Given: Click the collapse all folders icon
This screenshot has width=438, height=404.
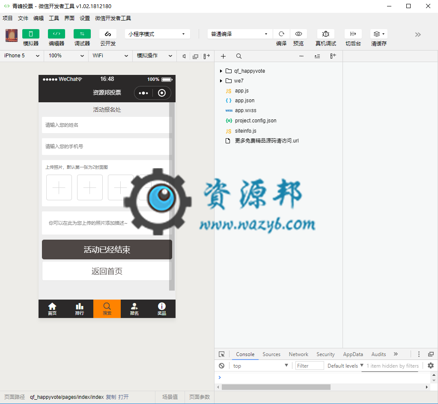Looking at the screenshot, I should click(x=317, y=56).
